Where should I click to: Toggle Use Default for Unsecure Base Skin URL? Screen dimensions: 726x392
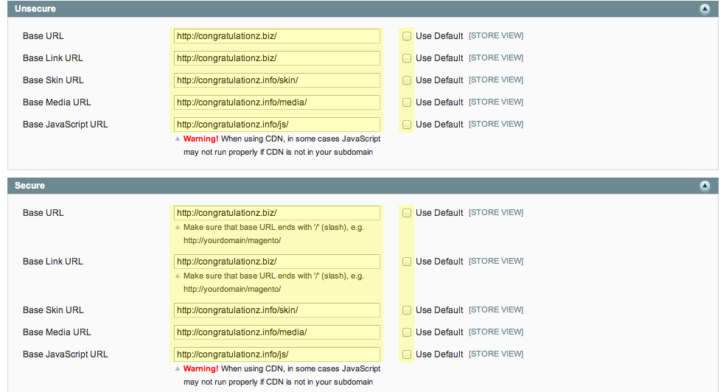pos(407,80)
